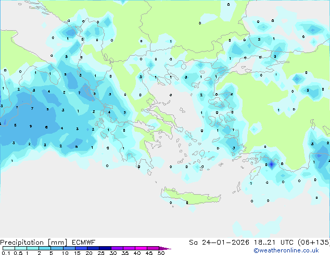The image size is (330, 255).
Task: Click the '0.5' legend scale label
Action: coord(18,253)
